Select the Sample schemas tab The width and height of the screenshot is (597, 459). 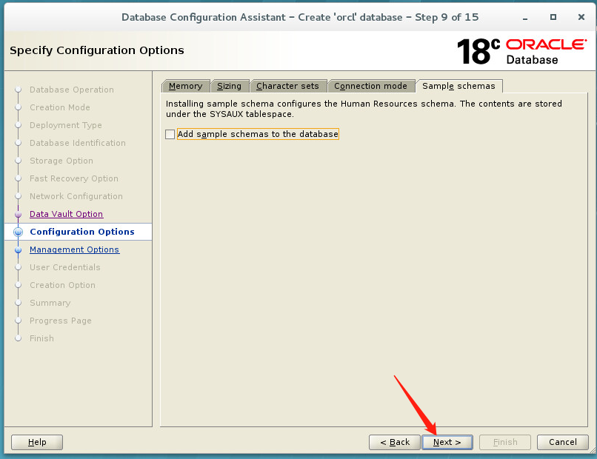(x=458, y=86)
